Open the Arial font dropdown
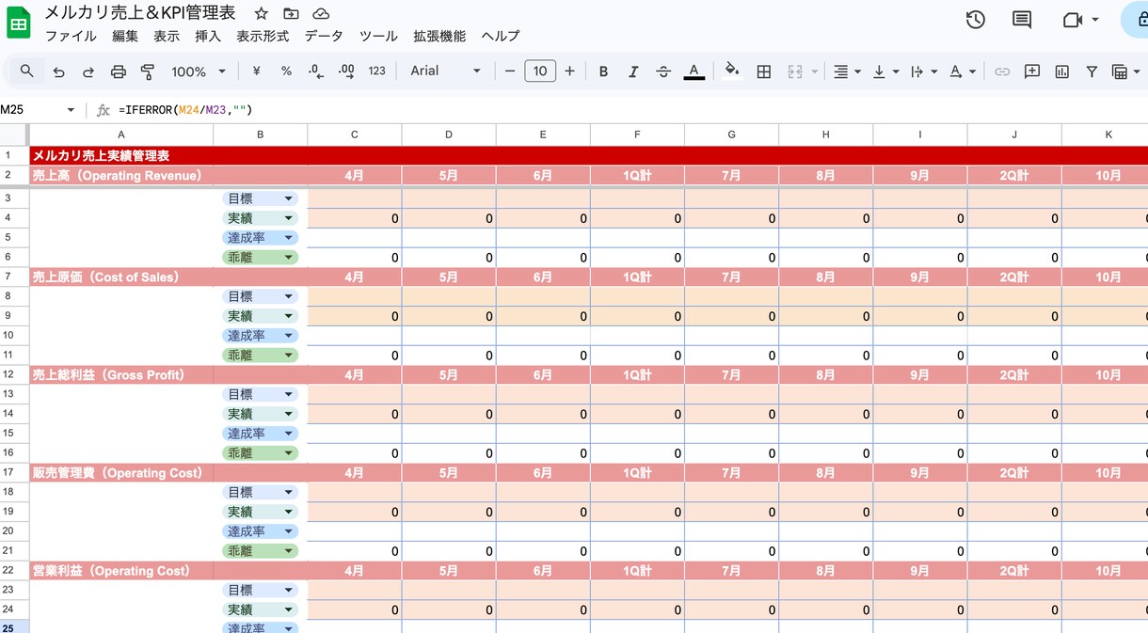The height and width of the screenshot is (633, 1148). click(445, 71)
